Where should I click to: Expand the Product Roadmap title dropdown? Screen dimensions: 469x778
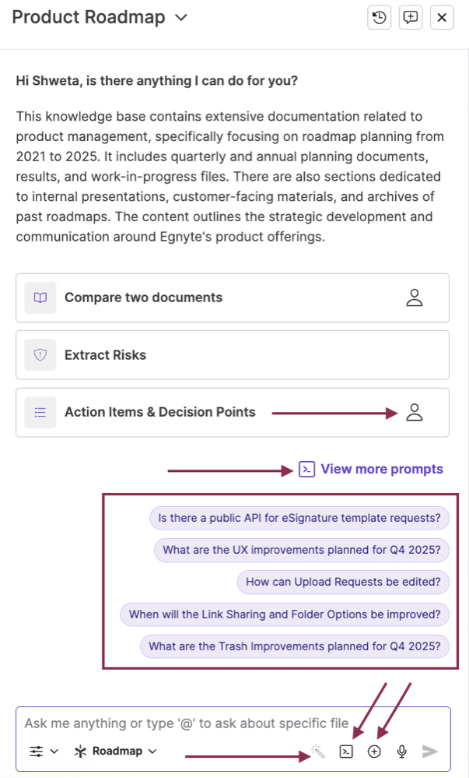click(180, 17)
